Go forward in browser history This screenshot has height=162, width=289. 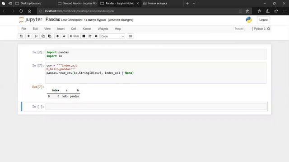coord(13,11)
